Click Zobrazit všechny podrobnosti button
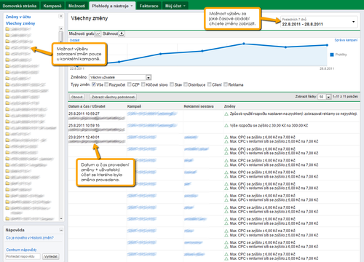 113,97
